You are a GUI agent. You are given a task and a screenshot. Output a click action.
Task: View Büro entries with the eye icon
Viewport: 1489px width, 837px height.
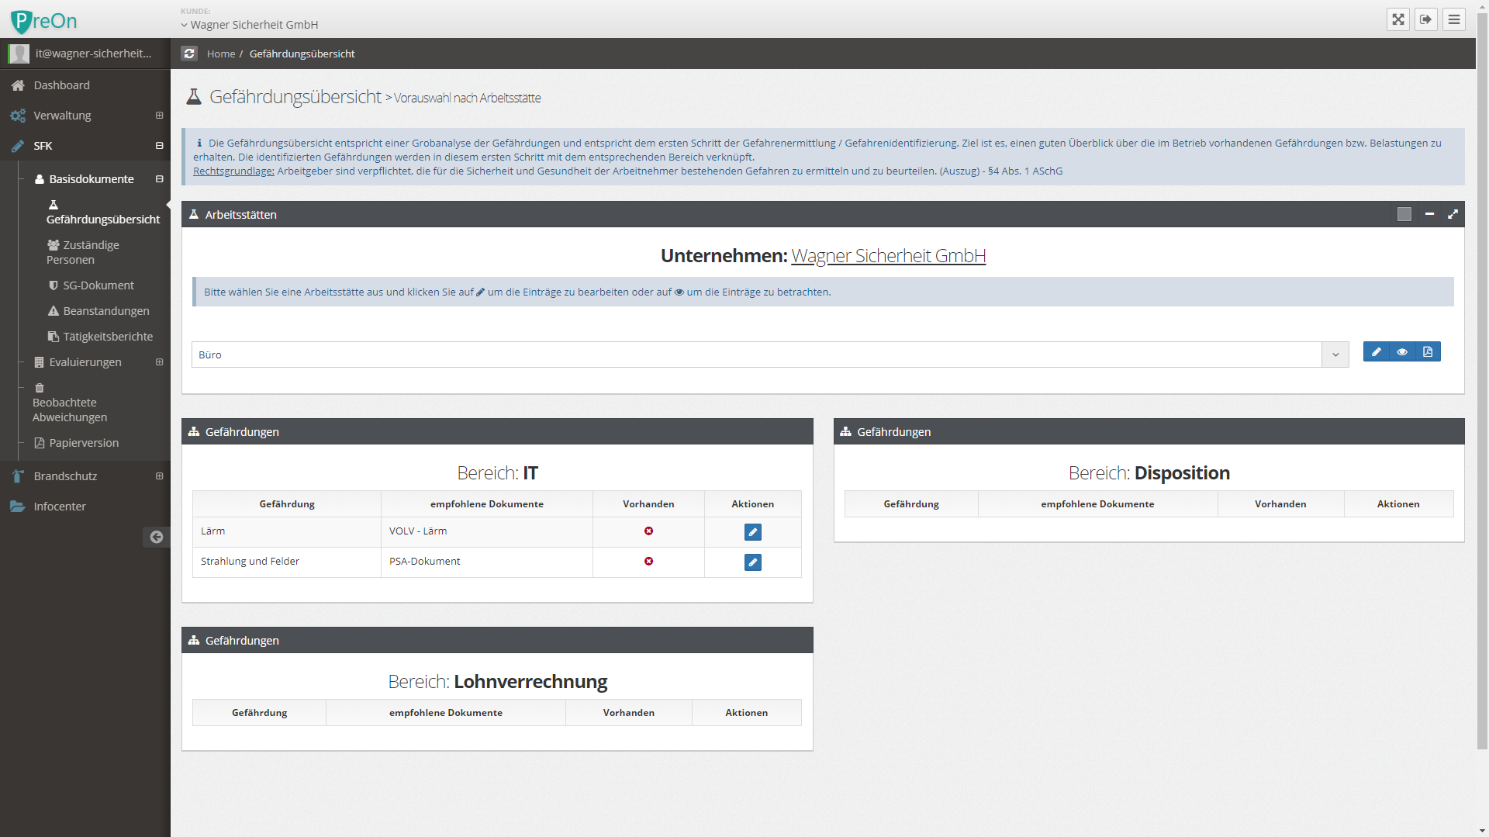click(1402, 352)
